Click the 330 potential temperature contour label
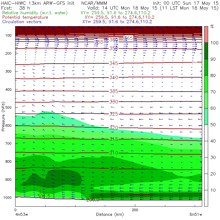220x220 pixels. [114, 102]
